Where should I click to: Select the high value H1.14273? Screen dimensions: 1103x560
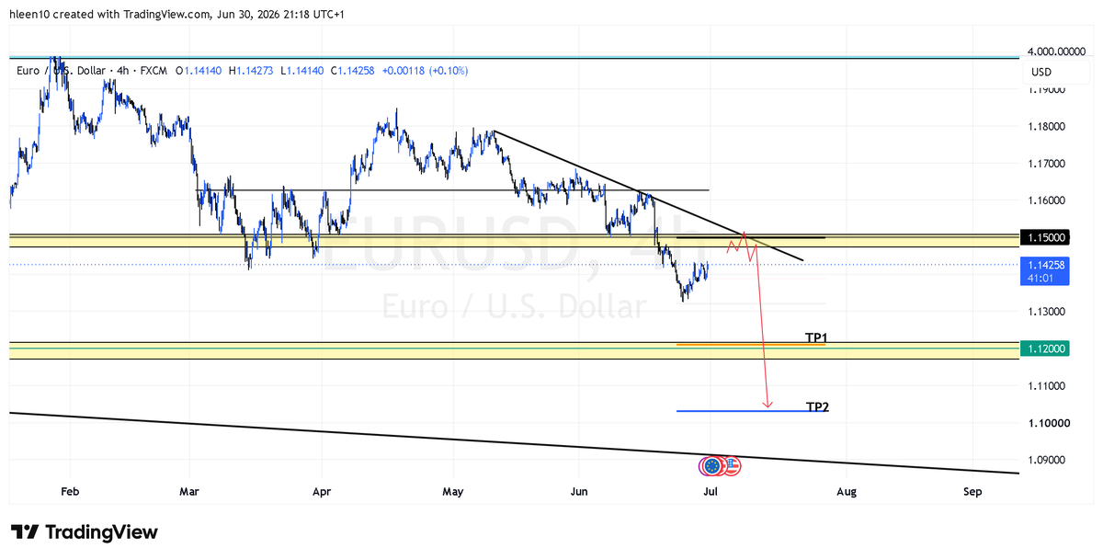click(252, 70)
